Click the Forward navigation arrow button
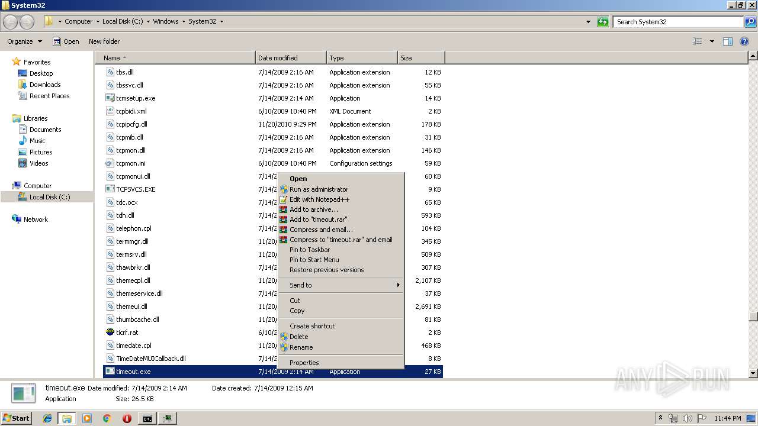758x426 pixels. tap(27, 22)
